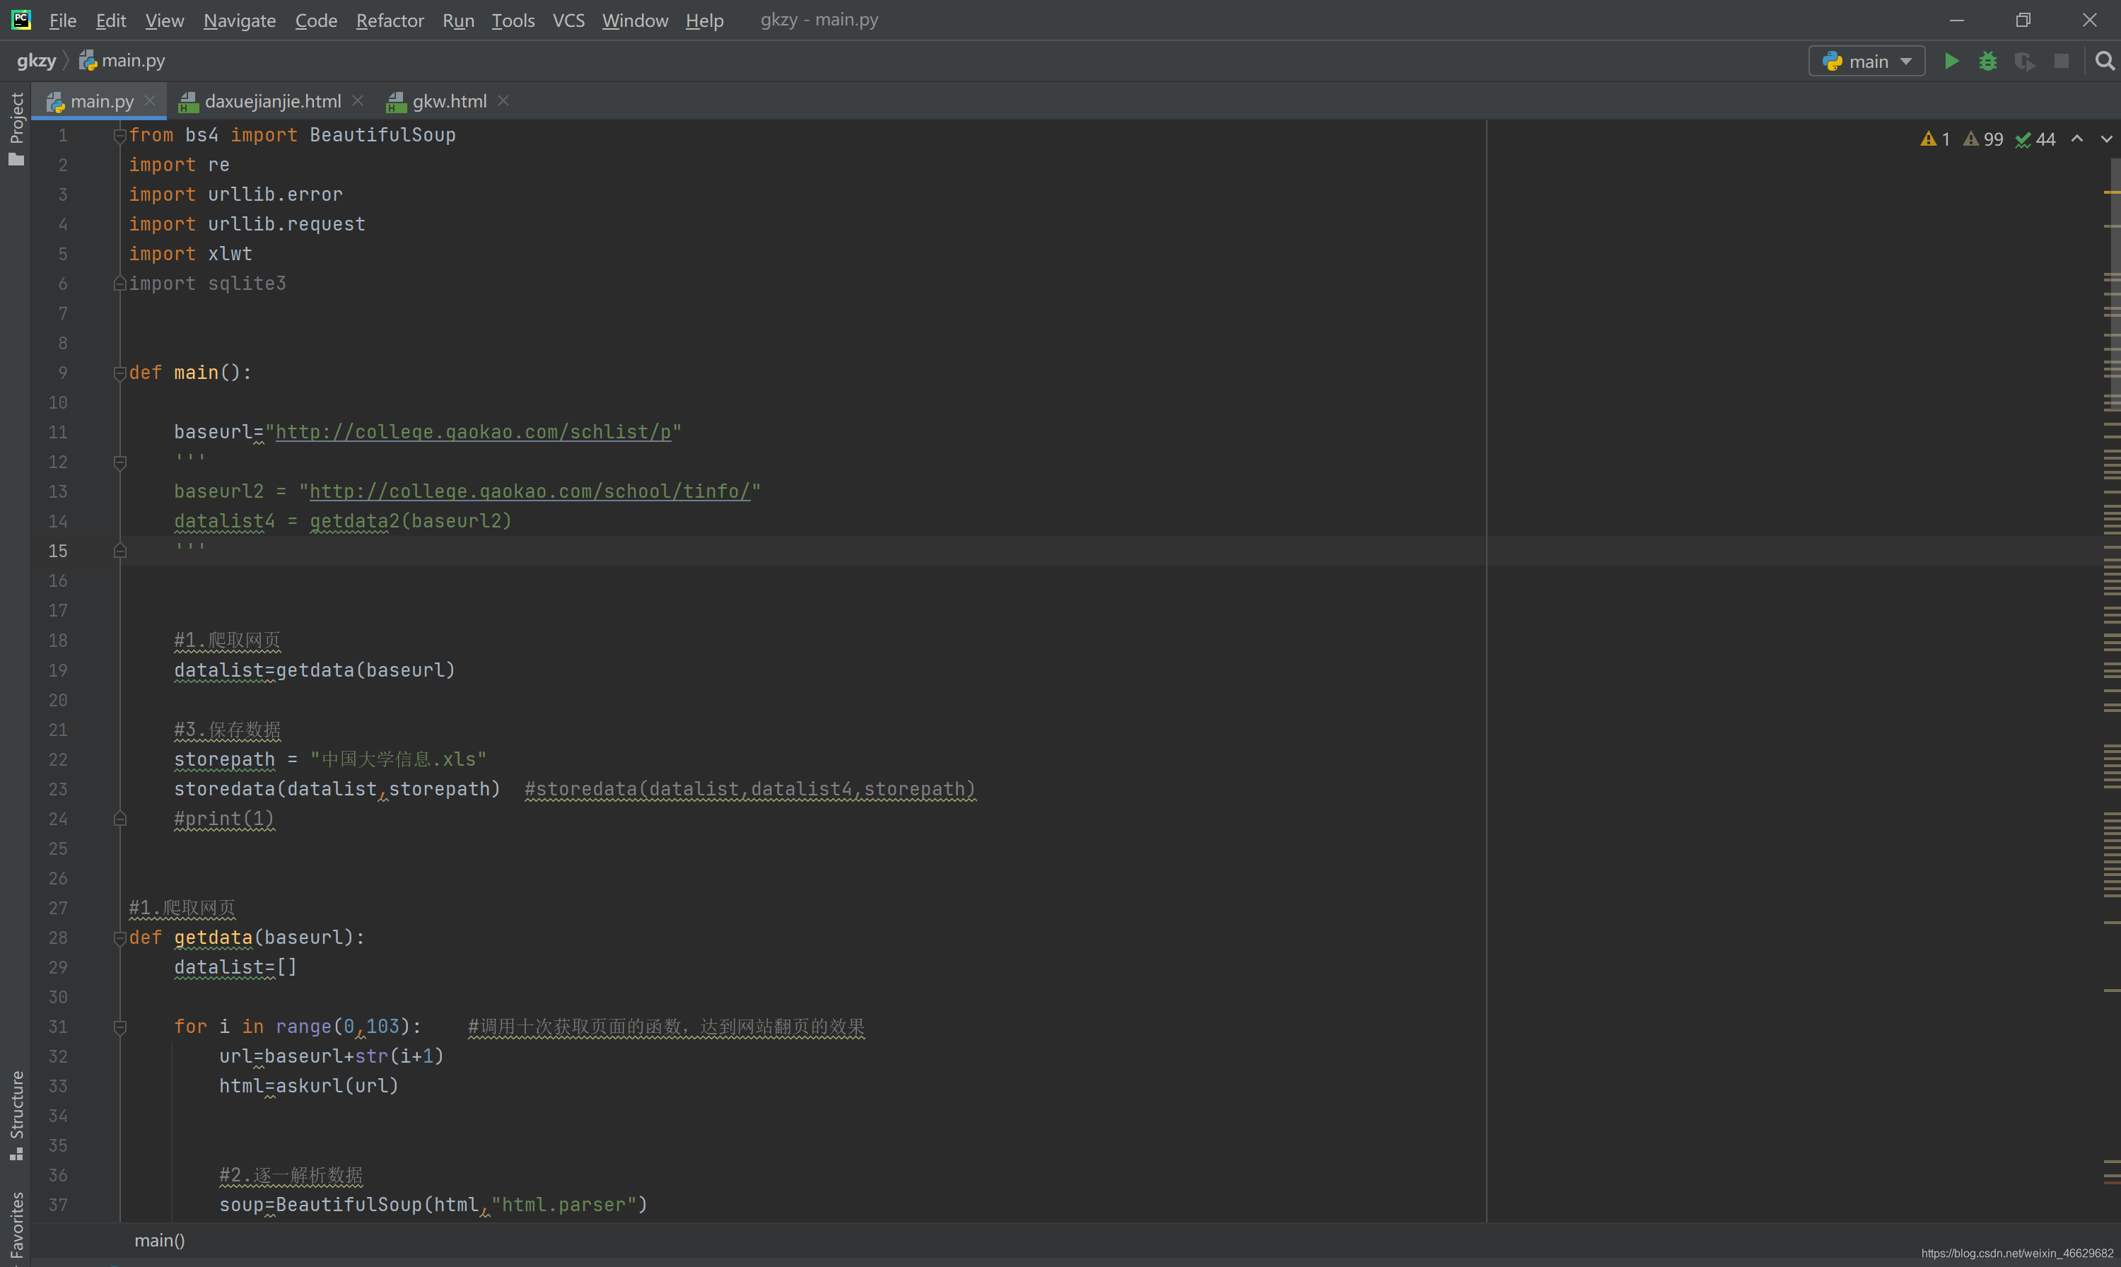2121x1267 pixels.
Task: Open the college.gaokao.com/school/tinfo/ link
Action: click(529, 492)
